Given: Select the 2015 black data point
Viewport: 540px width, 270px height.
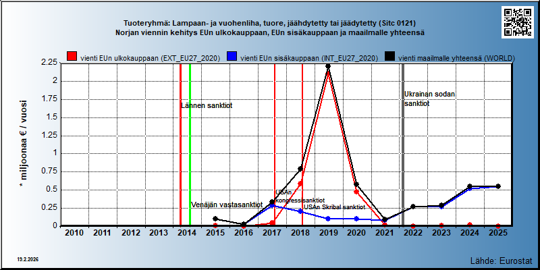Looking at the screenshot, I should tap(215, 219).
